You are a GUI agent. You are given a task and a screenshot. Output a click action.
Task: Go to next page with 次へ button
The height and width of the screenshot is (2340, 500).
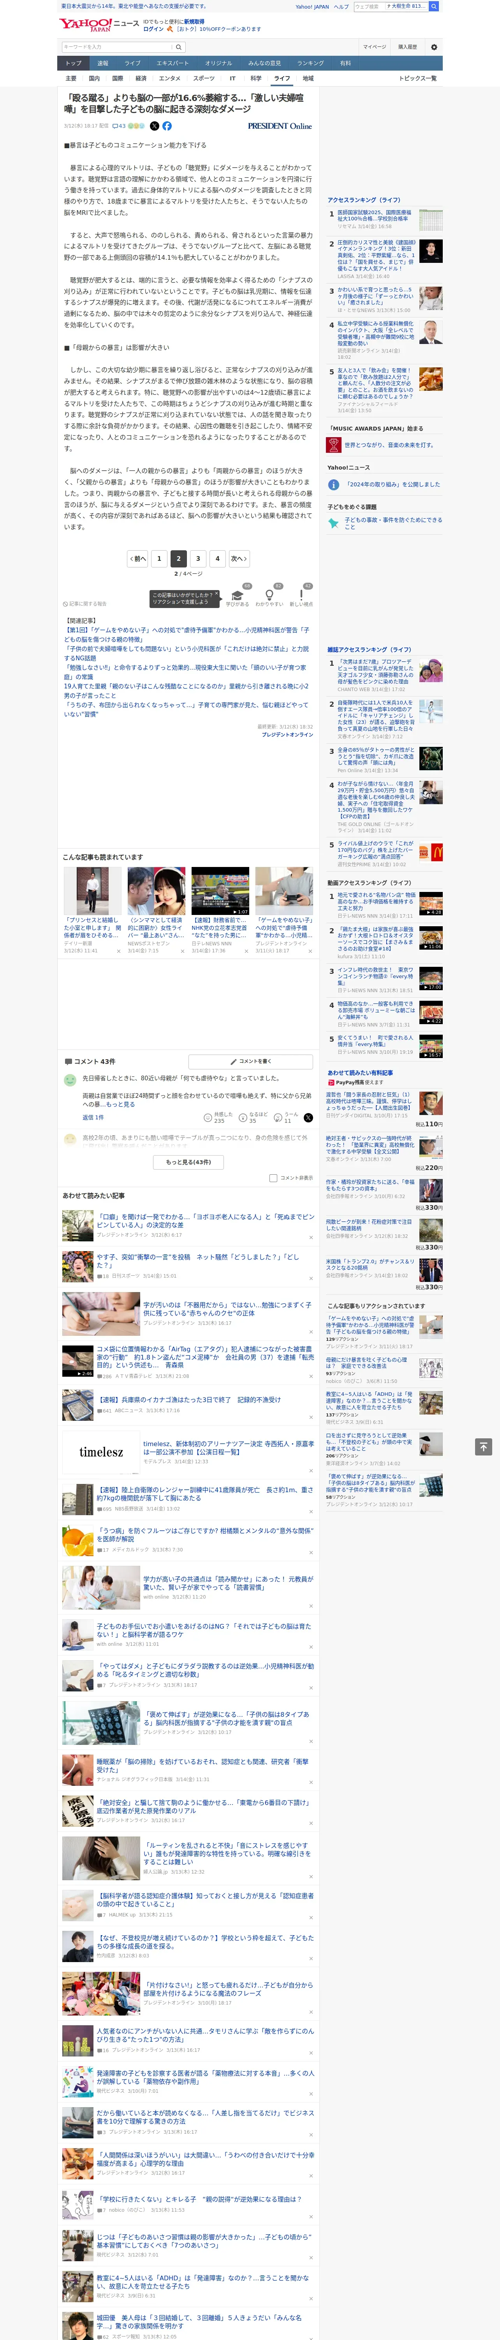(x=239, y=558)
